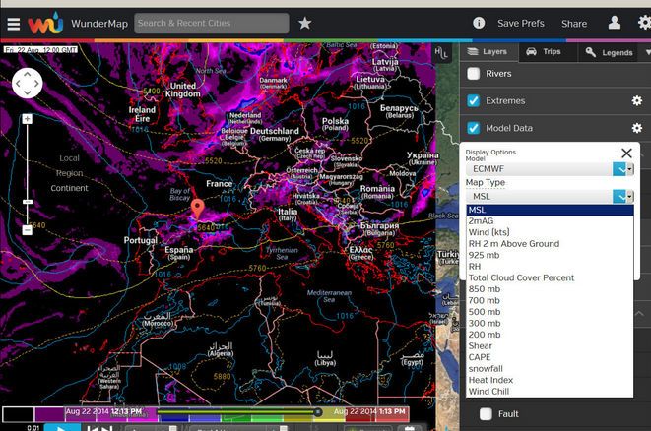
Task: Uncheck the Model Data layer
Action: point(474,128)
